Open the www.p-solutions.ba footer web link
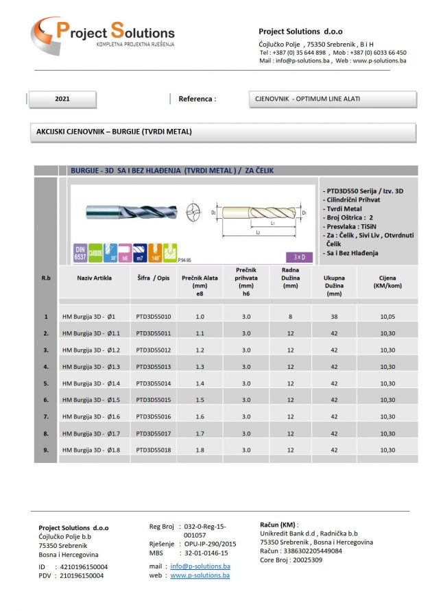The height and width of the screenshot is (611, 432). tap(200, 576)
